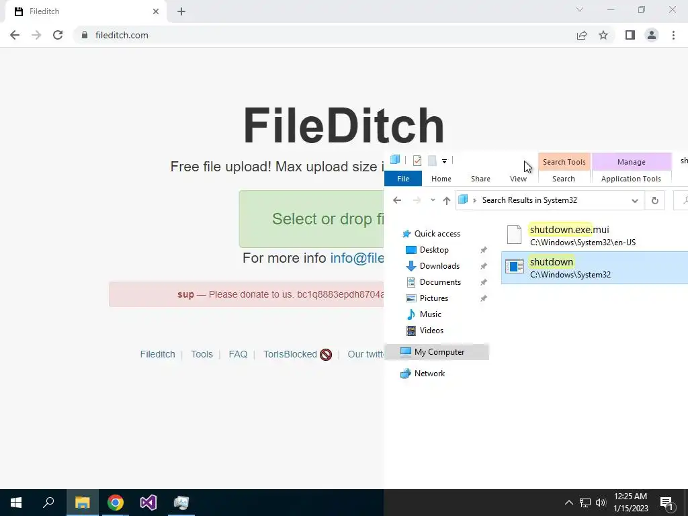
Task: Select My Computer in navigation pane
Action: point(437,352)
